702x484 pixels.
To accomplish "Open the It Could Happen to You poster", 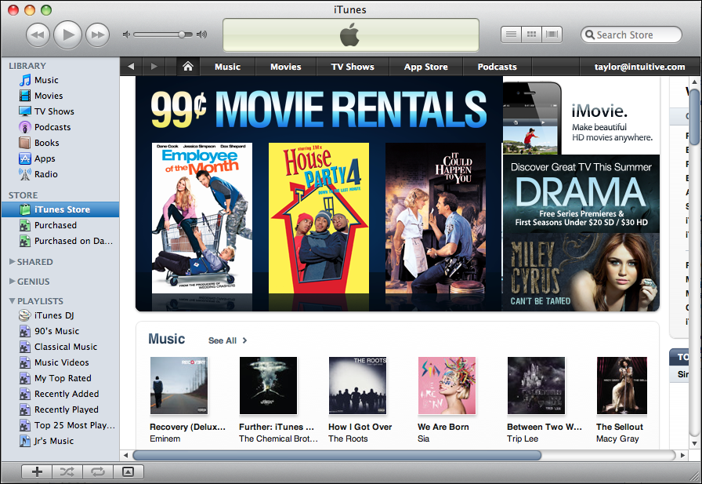I will tap(436, 218).
